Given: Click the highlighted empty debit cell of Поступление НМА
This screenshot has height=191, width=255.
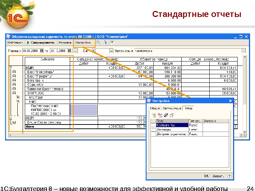Looking at the screenshot, I should point(84,110).
